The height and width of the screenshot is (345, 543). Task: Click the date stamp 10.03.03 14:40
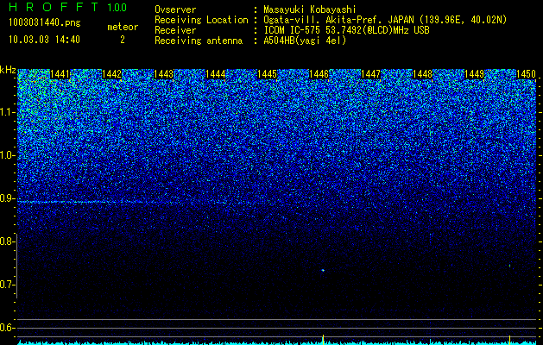point(44,40)
